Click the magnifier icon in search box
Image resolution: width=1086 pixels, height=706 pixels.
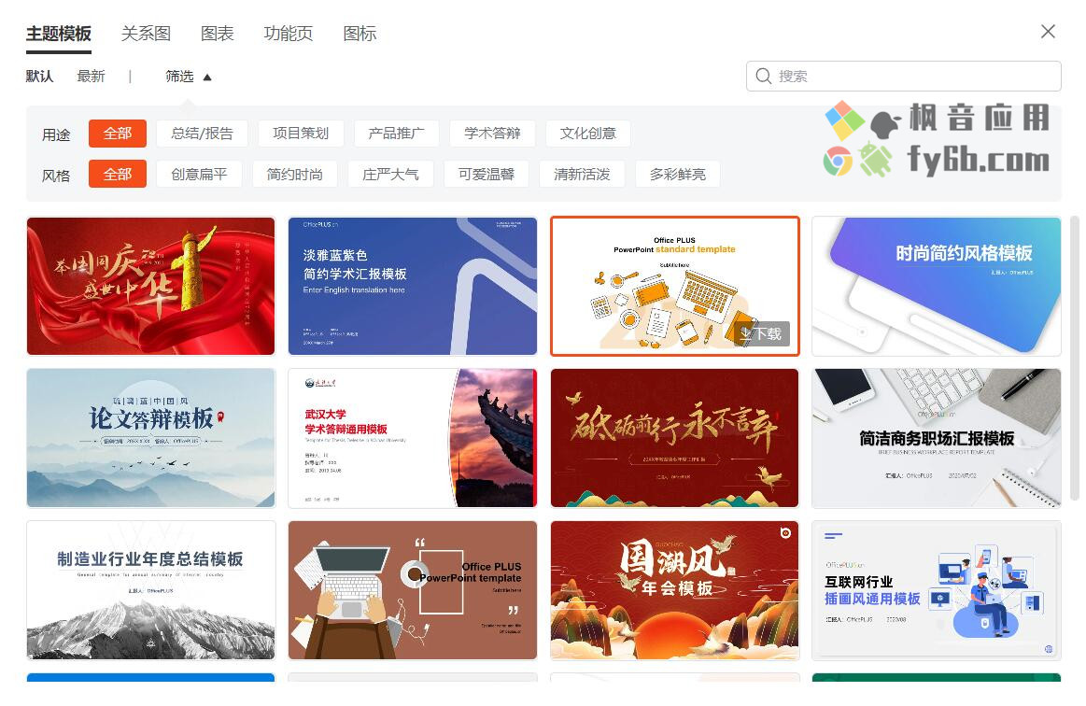click(x=763, y=77)
